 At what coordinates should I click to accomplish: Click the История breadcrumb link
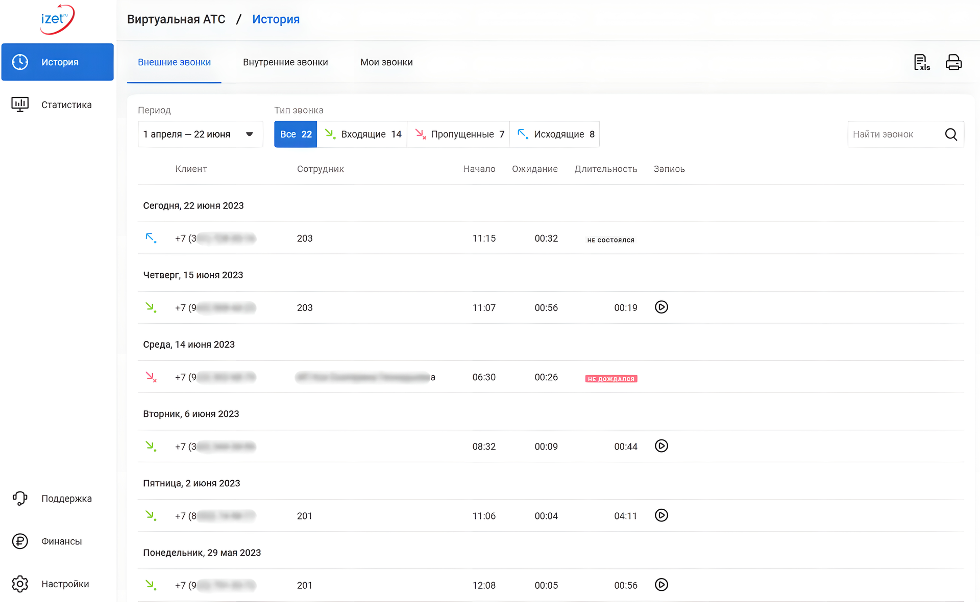[276, 19]
